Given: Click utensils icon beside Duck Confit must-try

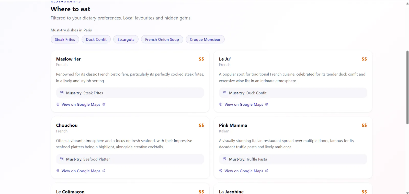Looking at the screenshot, I should pyautogui.click(x=225, y=93).
